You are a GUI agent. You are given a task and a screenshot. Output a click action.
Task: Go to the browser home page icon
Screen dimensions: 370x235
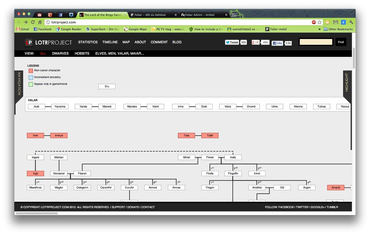40,22
